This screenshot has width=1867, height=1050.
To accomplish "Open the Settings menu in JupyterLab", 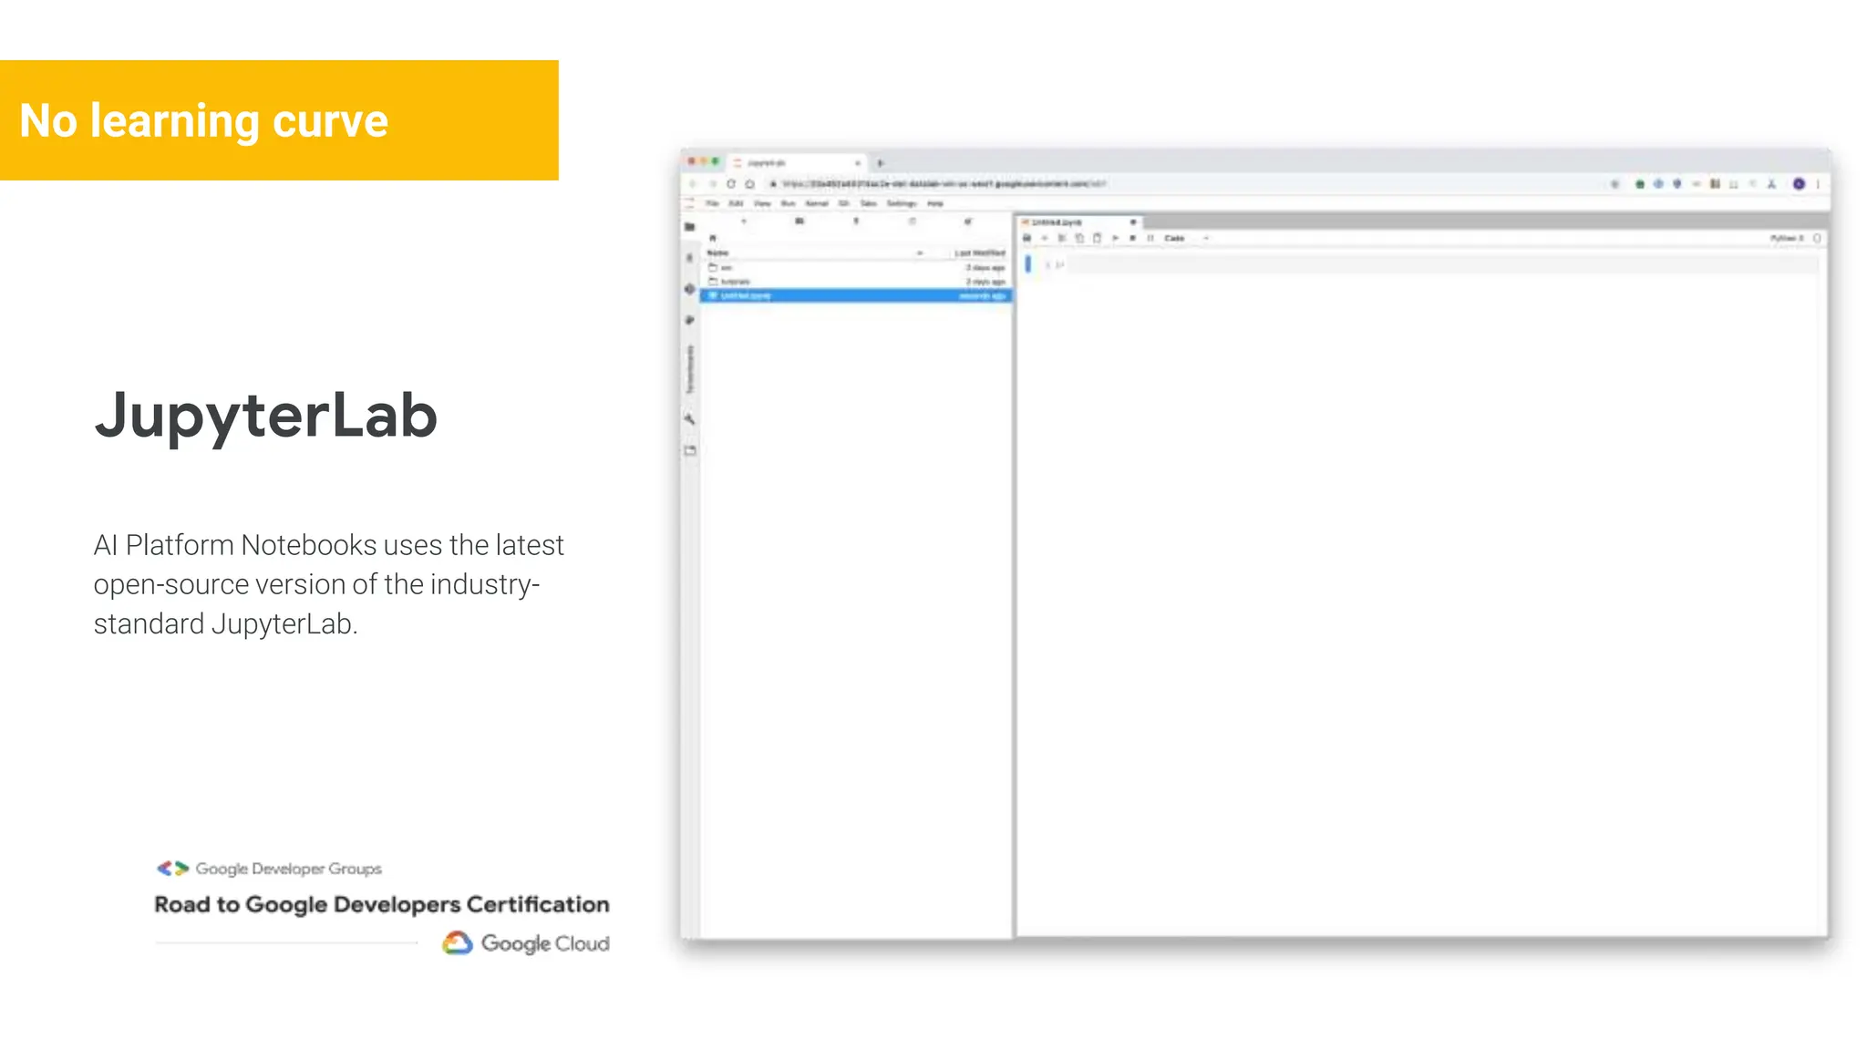I will [x=902, y=203].
